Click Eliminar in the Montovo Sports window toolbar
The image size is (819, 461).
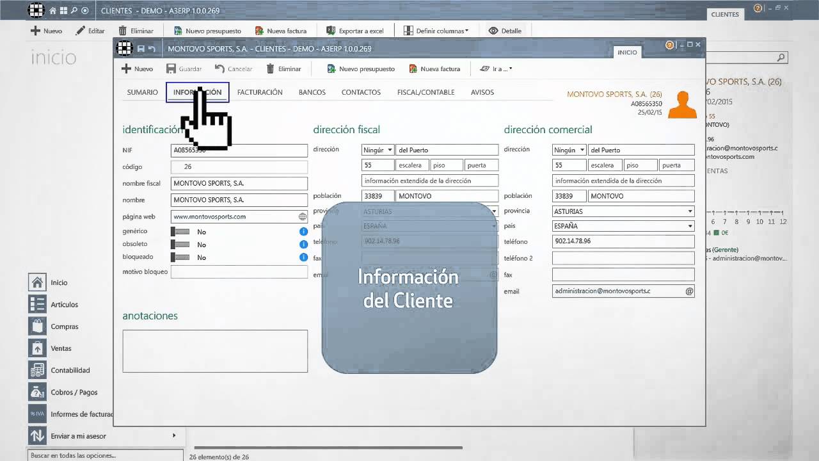point(283,69)
